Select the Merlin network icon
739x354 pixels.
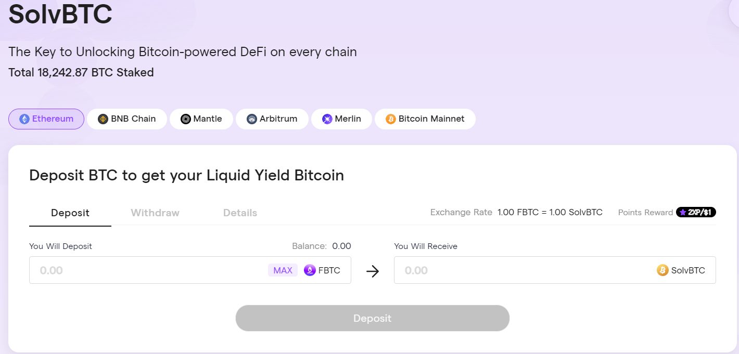[x=326, y=119]
